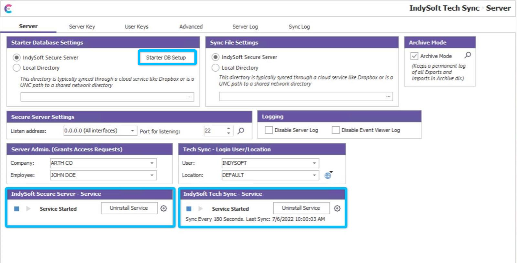This screenshot has height=263, width=517.
Task: Open Tech Sync service gear settings
Action: [x=337, y=209]
